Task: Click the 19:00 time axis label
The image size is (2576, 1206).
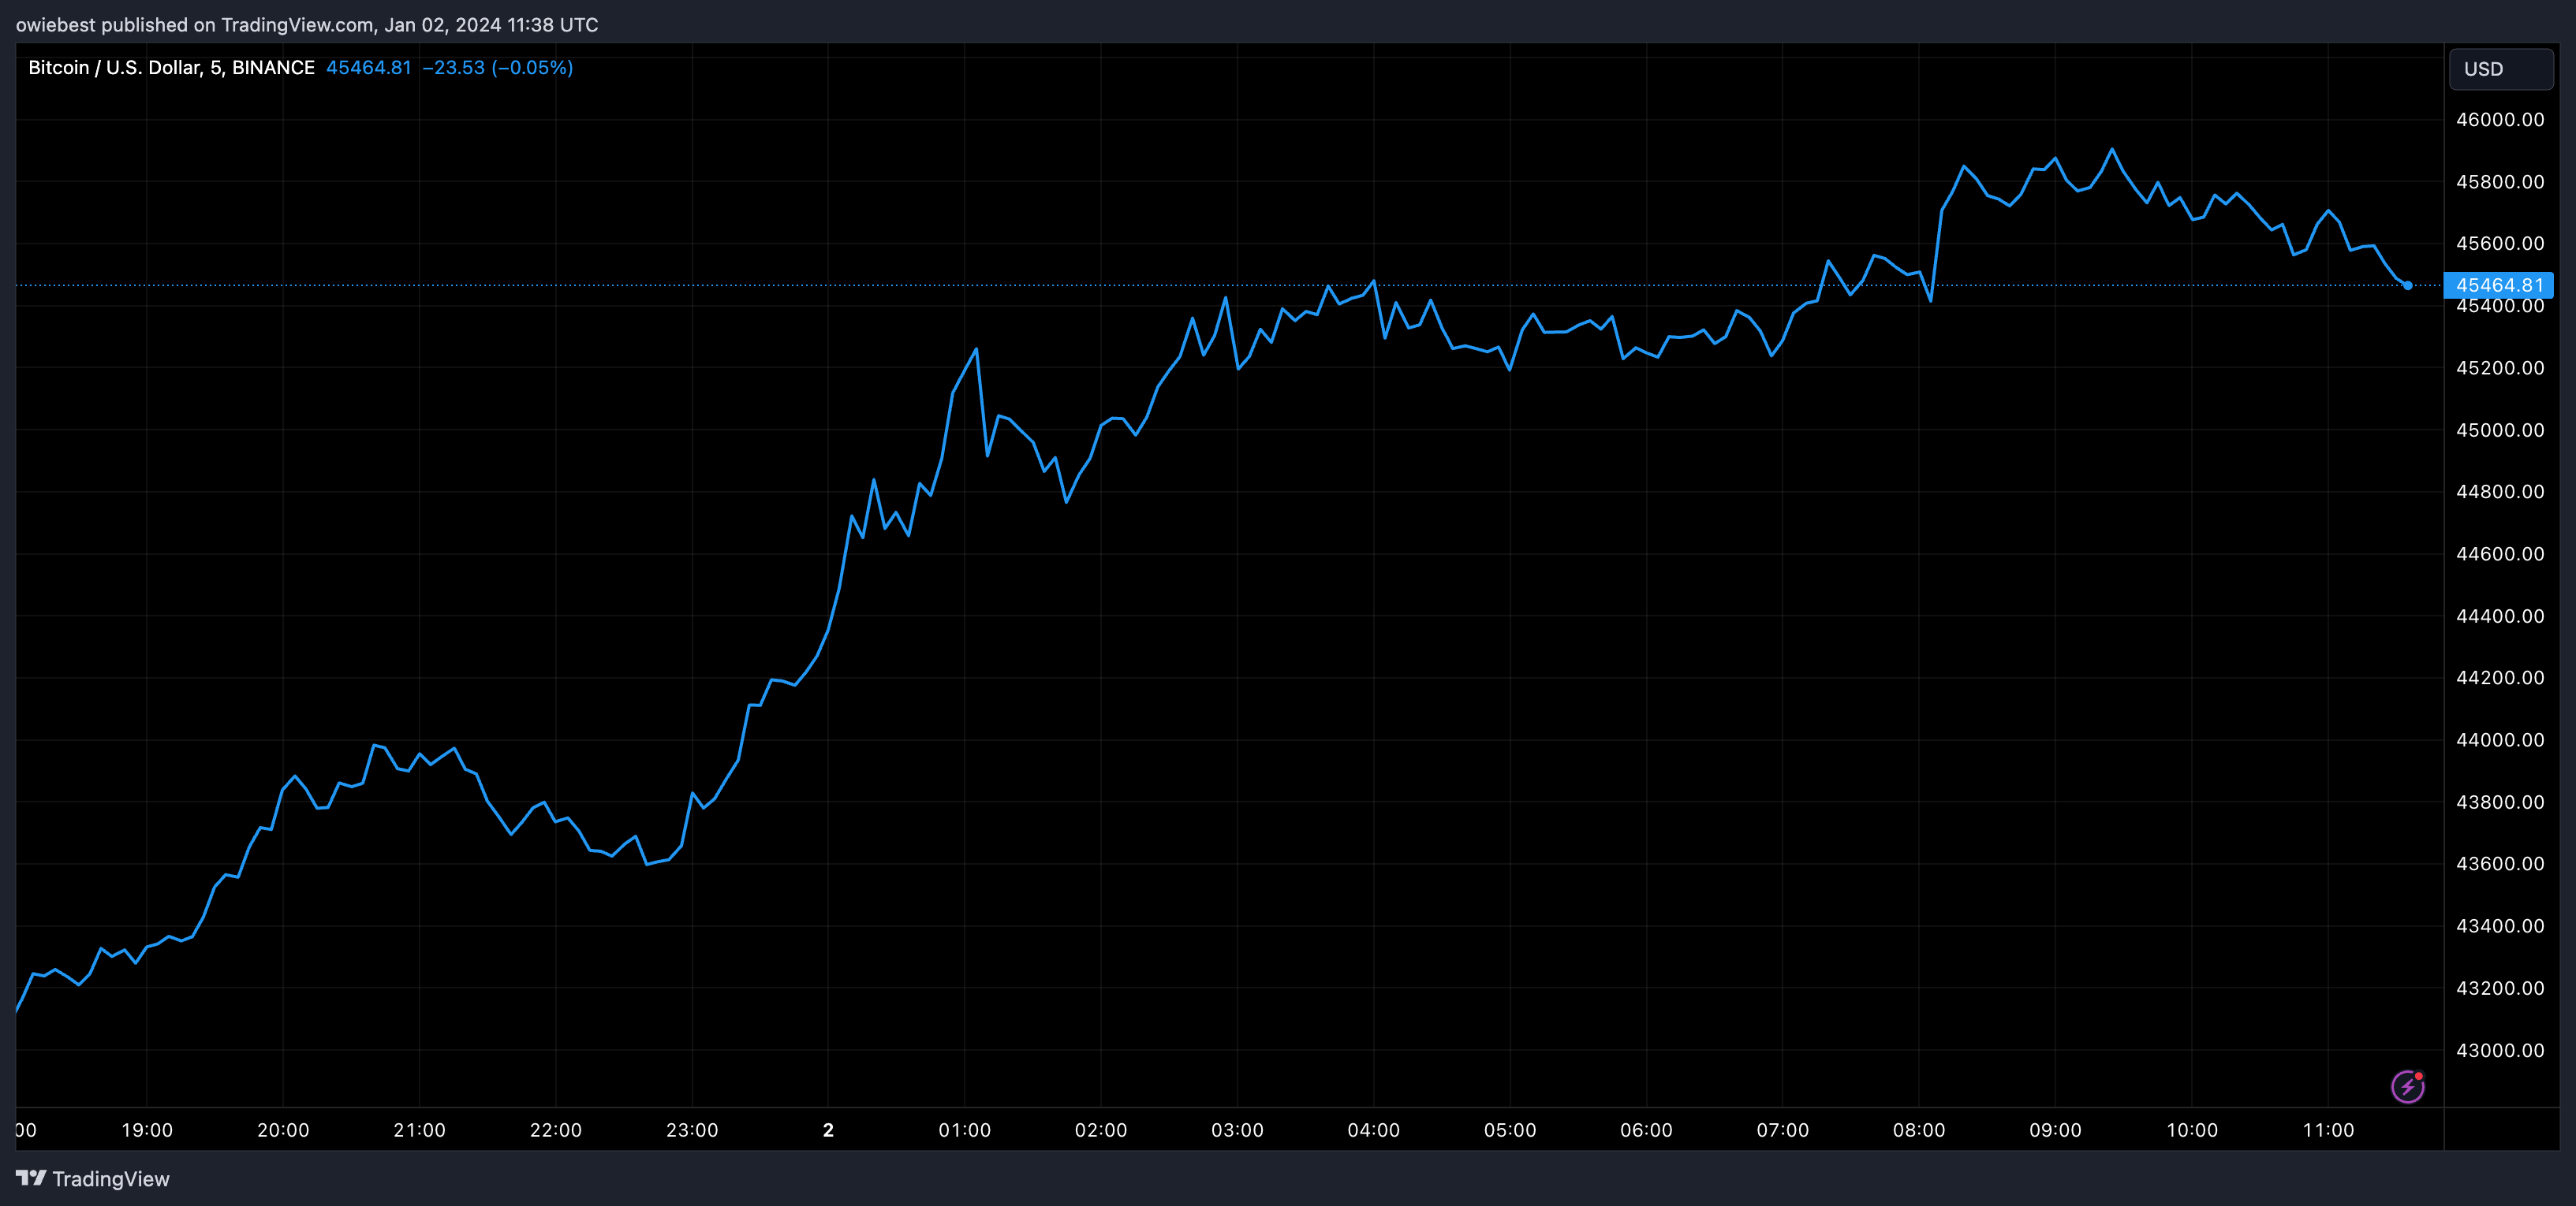Action: pyautogui.click(x=147, y=1130)
